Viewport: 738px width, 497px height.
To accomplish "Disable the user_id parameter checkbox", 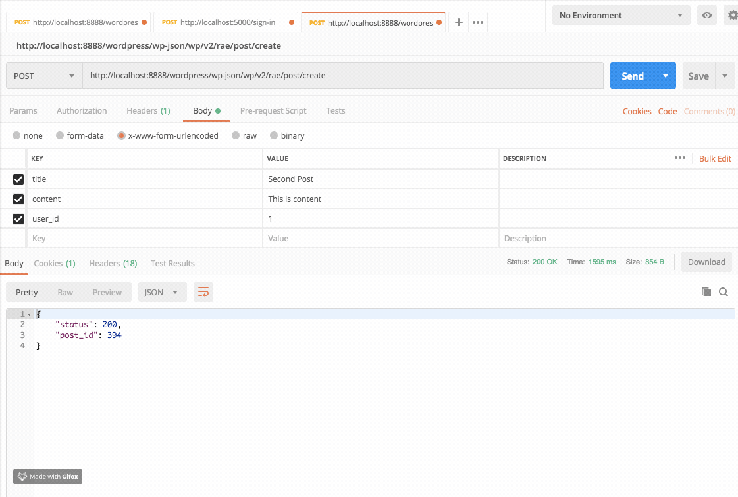I will tap(18, 218).
